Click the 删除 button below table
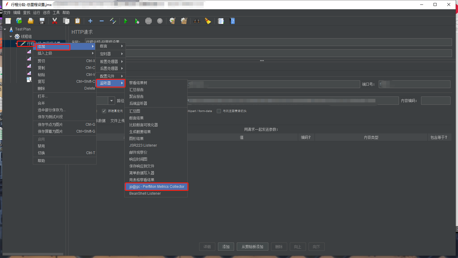458x258 pixels. pos(279,247)
